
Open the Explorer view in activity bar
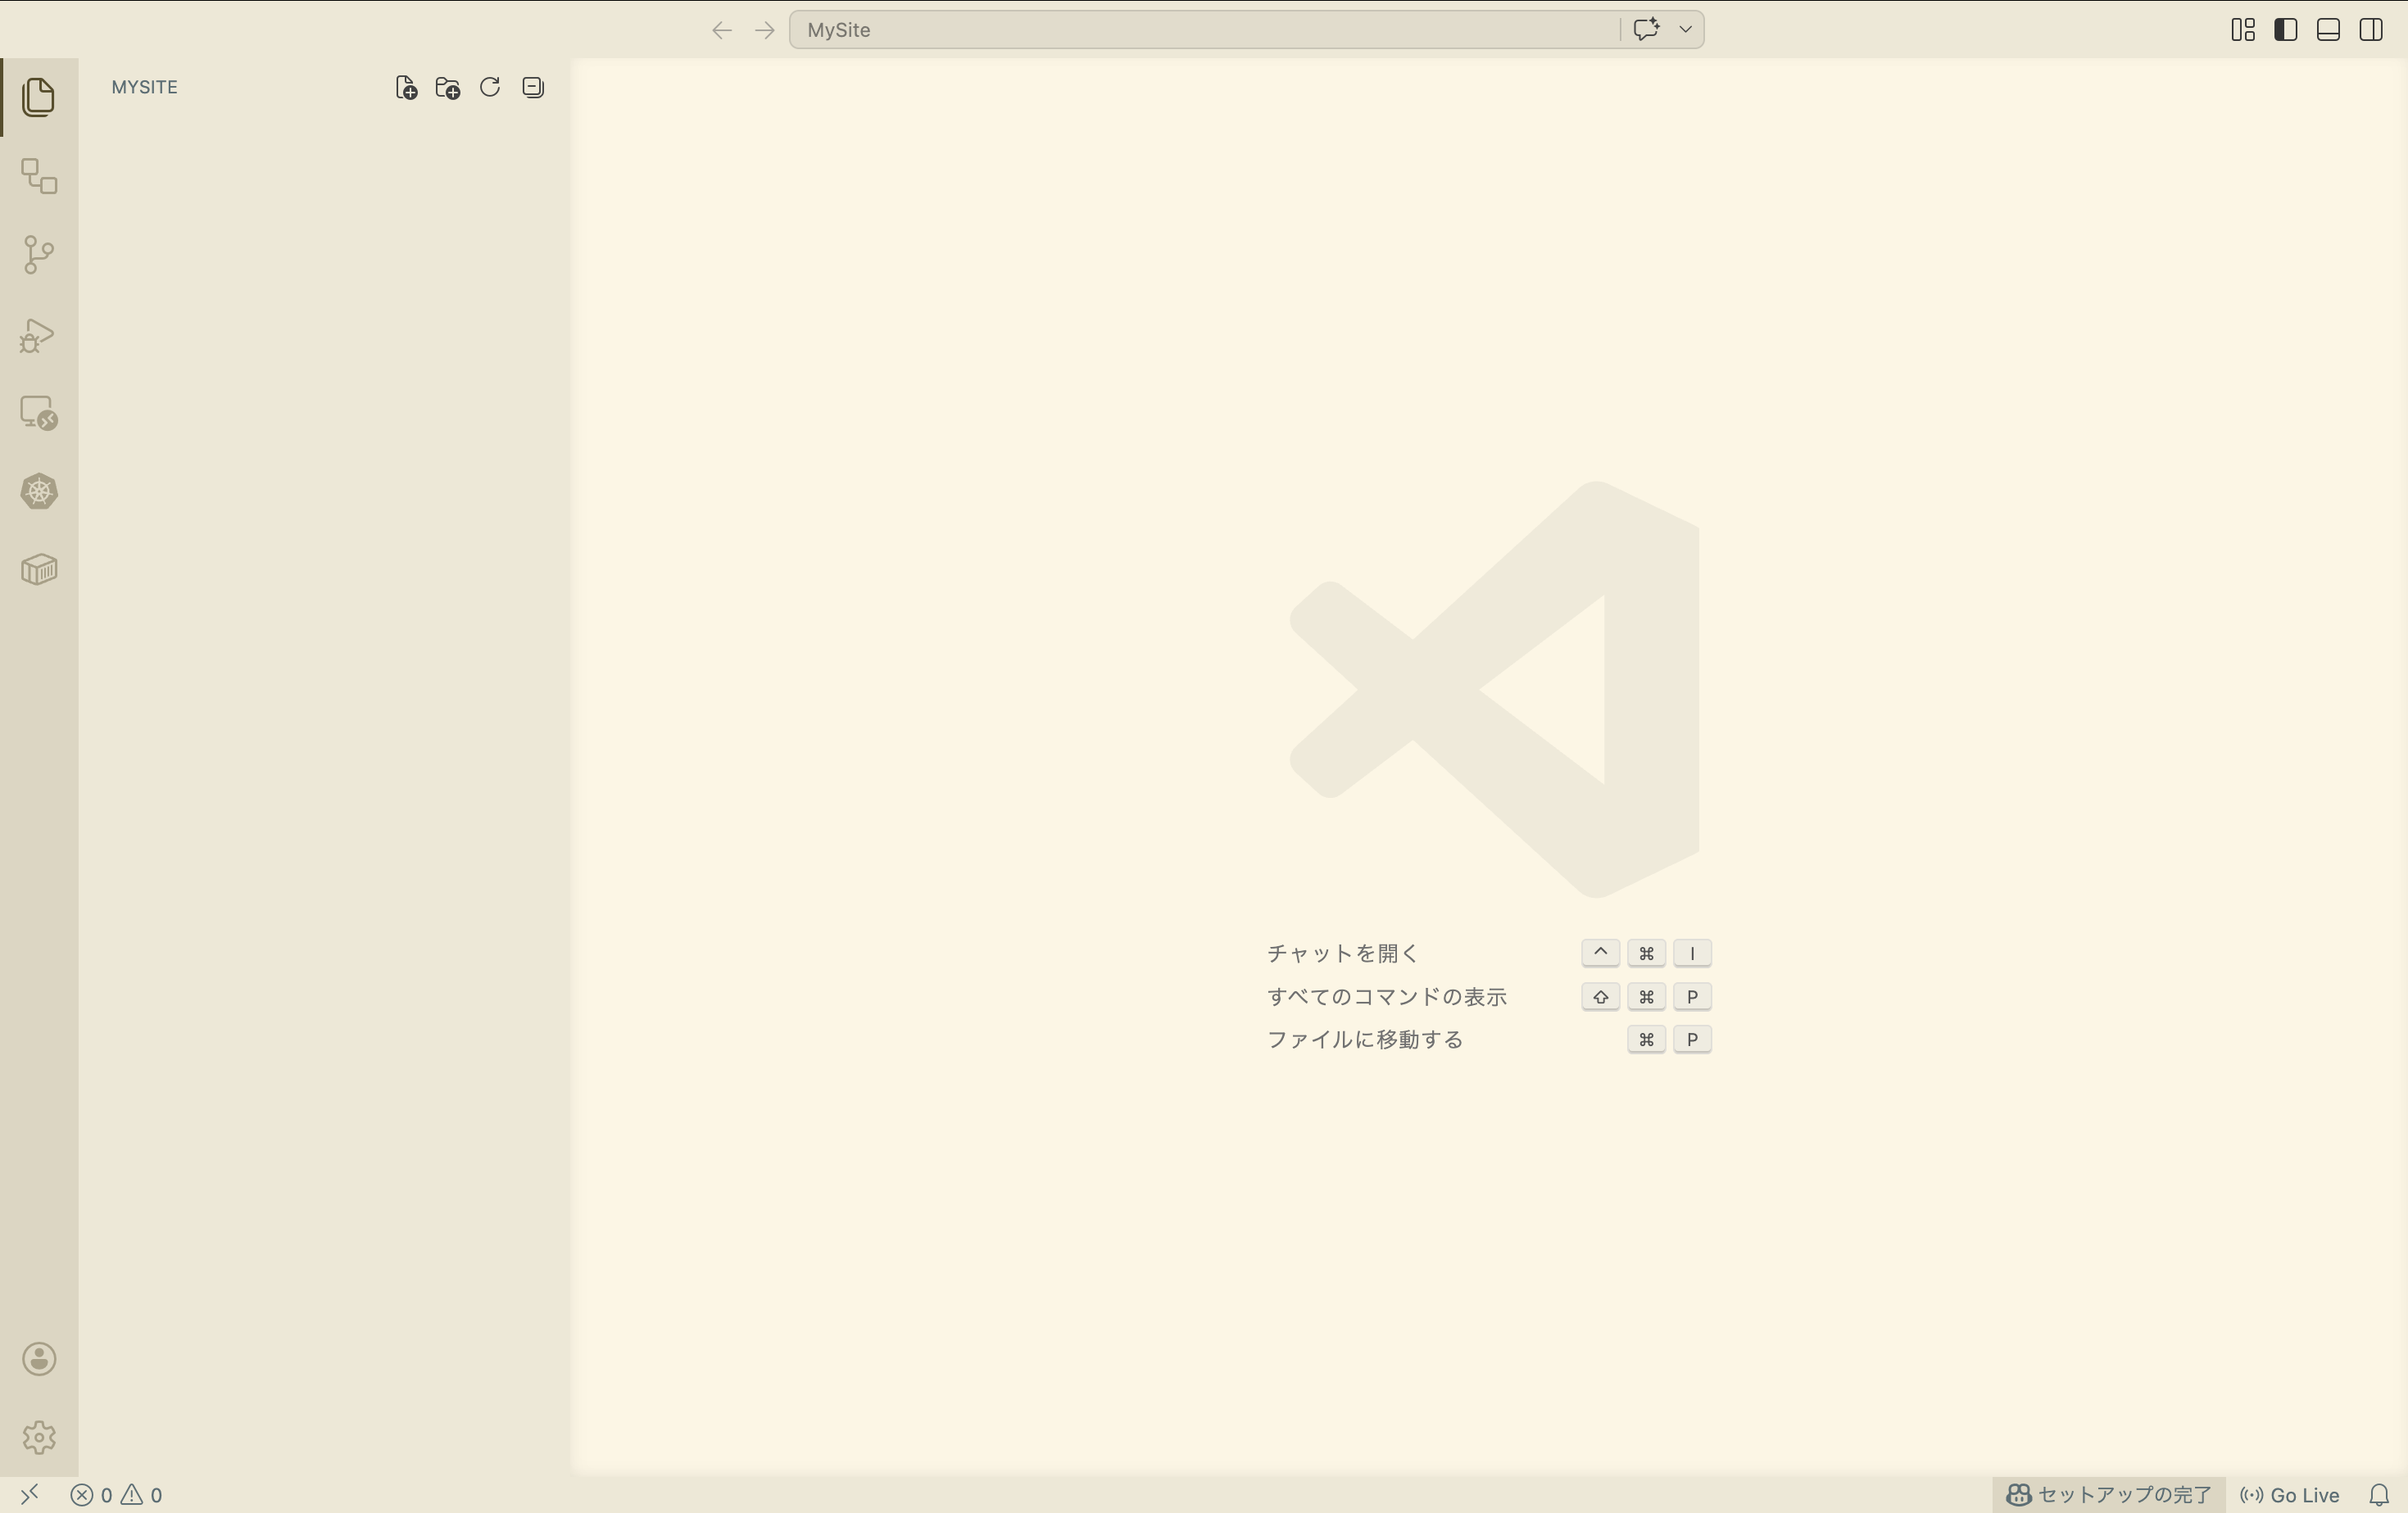click(38, 97)
